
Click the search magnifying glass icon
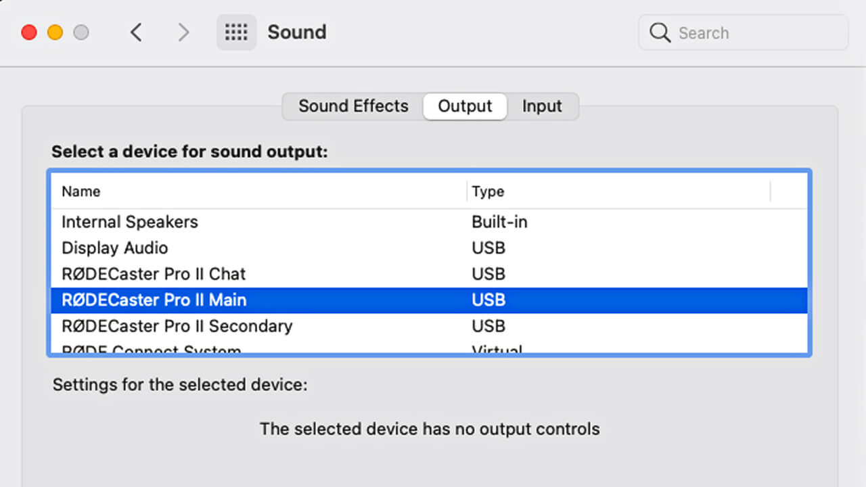660,32
